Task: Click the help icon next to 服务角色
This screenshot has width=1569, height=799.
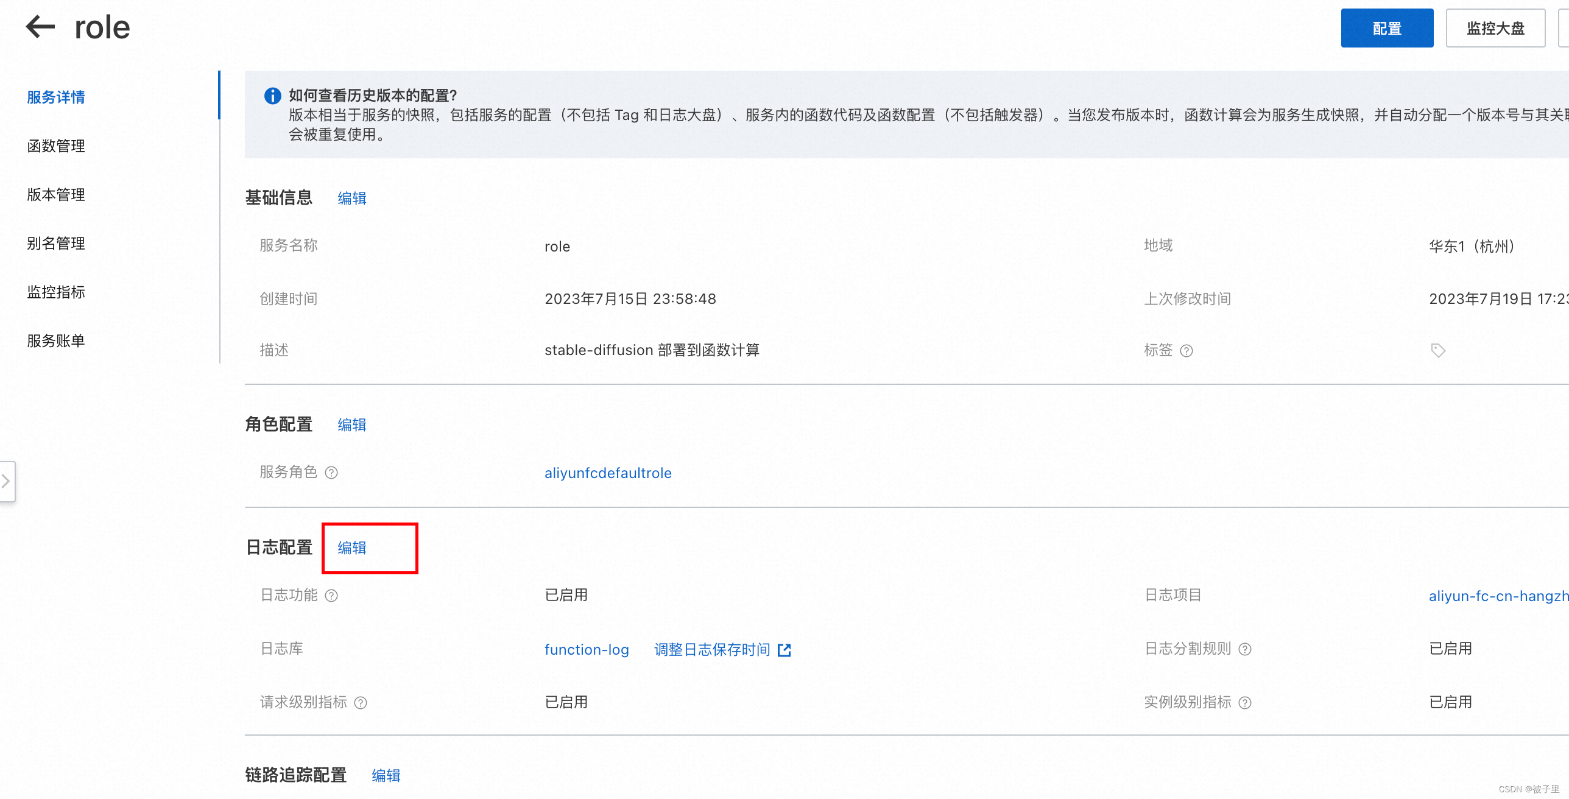Action: click(x=331, y=473)
